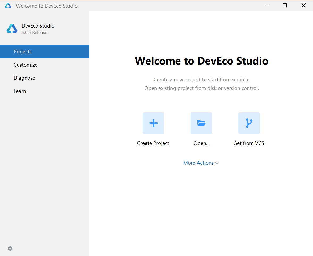Screen dimensions: 313x256
Task: Switch to the Customize section
Action: [x=26, y=65]
